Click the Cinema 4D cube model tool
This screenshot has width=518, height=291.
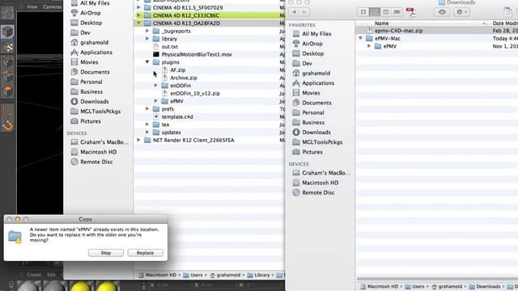7,32
